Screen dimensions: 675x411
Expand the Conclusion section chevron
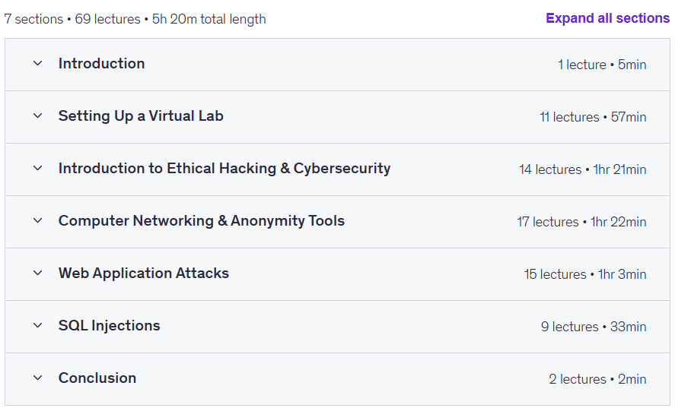click(38, 378)
